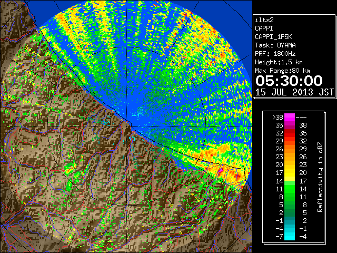
Task: Click the Height:1.5 km text
Action: tap(279, 62)
